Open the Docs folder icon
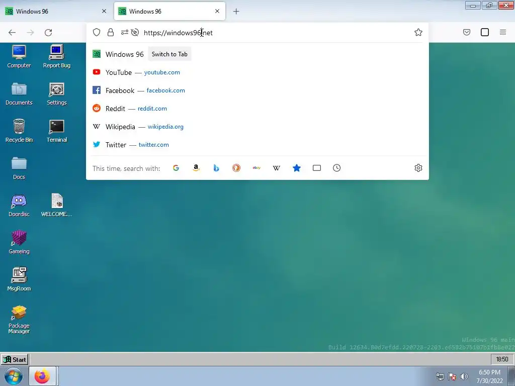 [x=19, y=168]
